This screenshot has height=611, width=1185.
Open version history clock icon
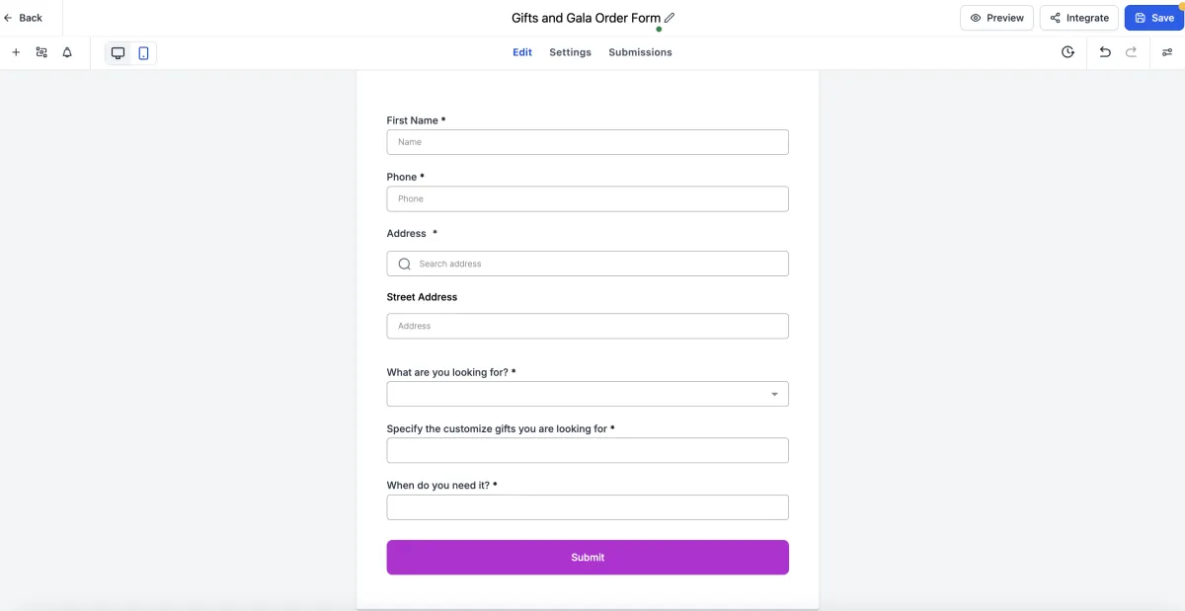[x=1067, y=52]
